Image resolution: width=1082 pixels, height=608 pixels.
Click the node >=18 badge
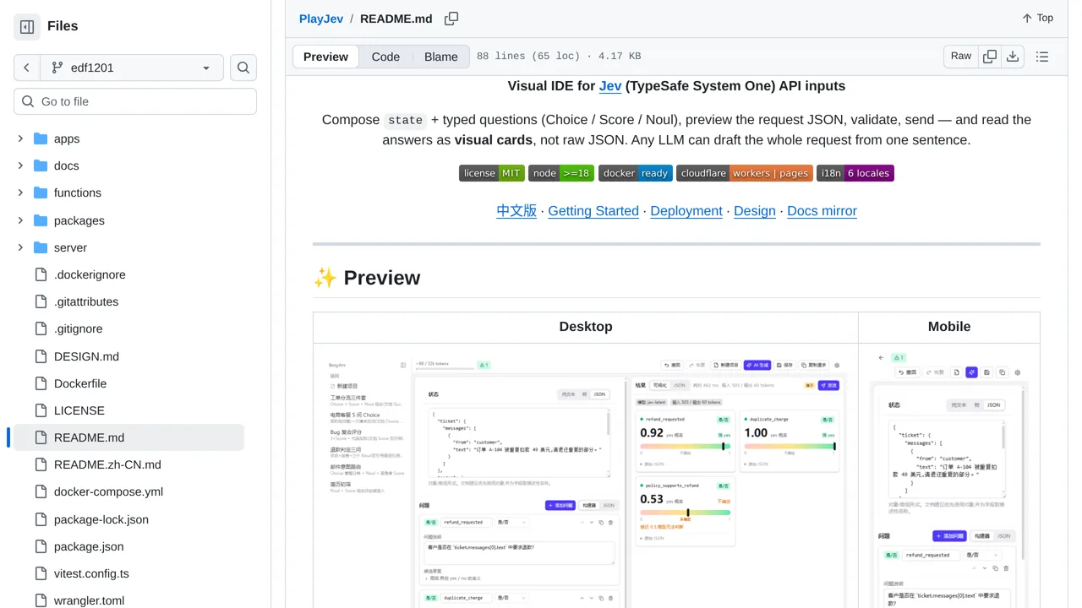click(x=561, y=173)
